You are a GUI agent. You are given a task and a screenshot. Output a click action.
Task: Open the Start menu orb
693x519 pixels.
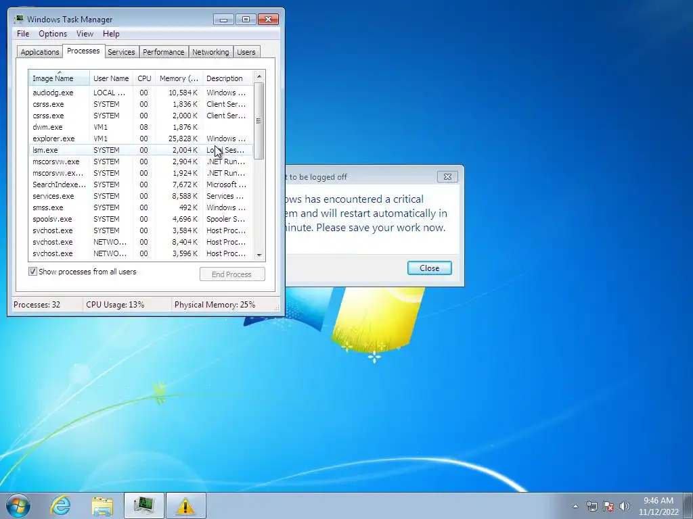click(18, 505)
